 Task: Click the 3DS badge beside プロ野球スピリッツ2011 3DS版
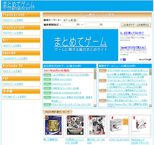pos(47,88)
